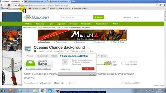Open the Windows Start button

(3, 91)
